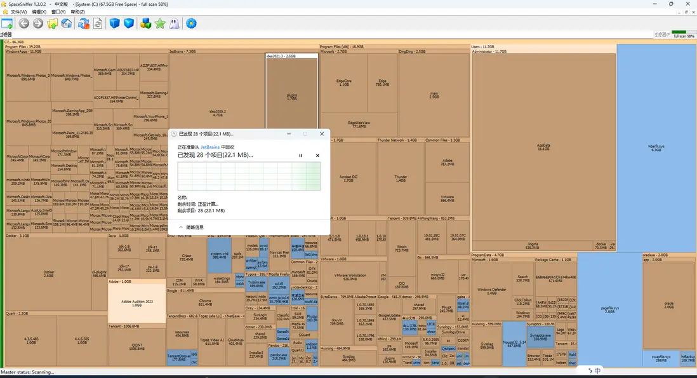Select the Acrobat DC 1.7GB block
The height and width of the screenshot is (378, 697).
click(x=348, y=179)
